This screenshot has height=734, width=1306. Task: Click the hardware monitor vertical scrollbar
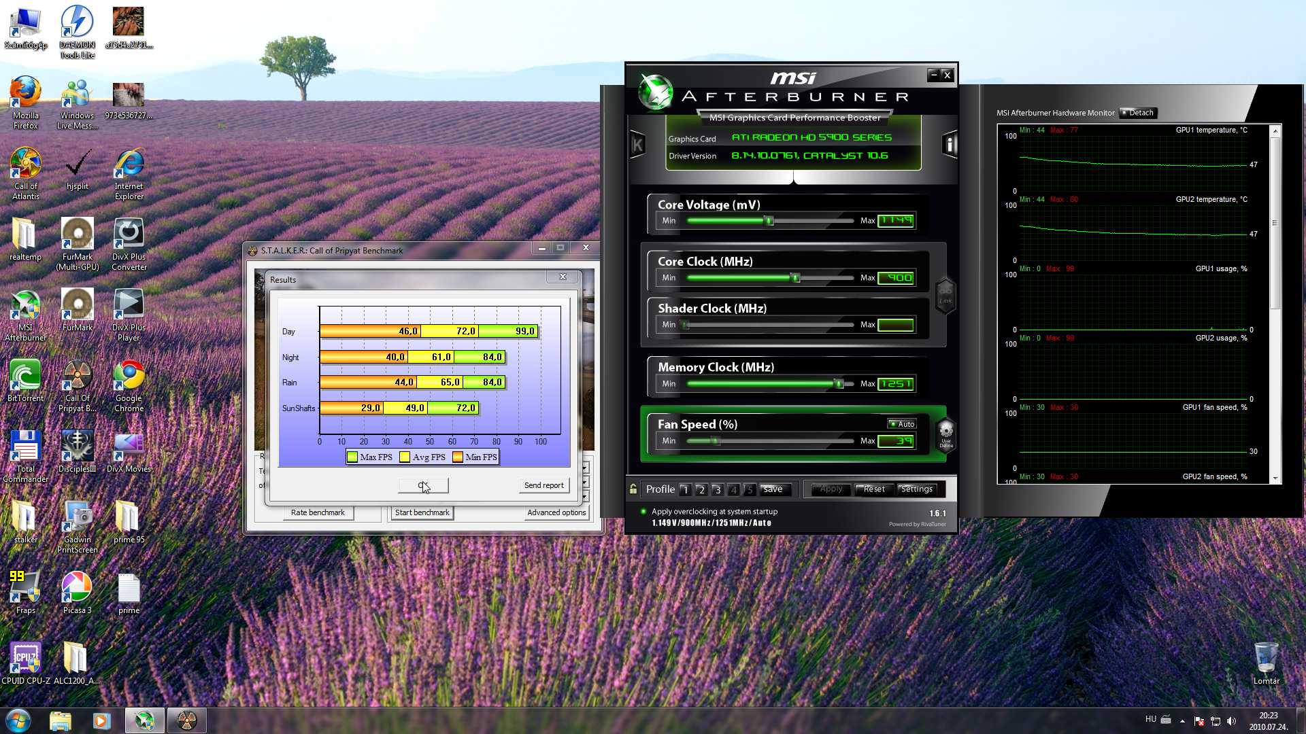(x=1275, y=224)
